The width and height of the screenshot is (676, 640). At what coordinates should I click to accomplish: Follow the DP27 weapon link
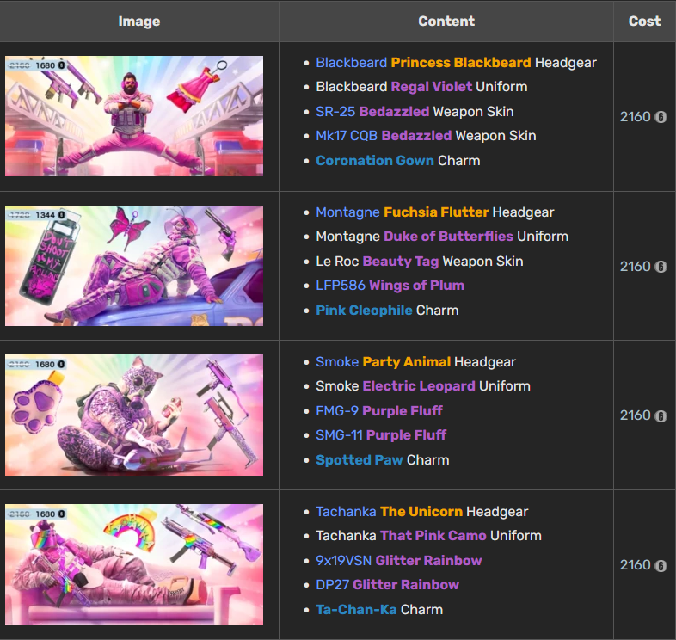[x=332, y=585]
